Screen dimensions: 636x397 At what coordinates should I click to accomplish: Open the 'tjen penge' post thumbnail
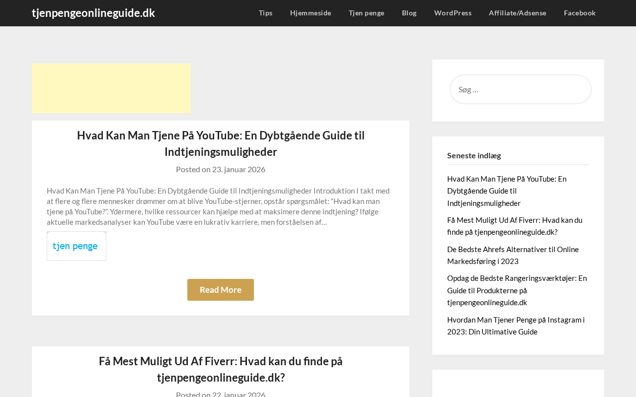[77, 246]
